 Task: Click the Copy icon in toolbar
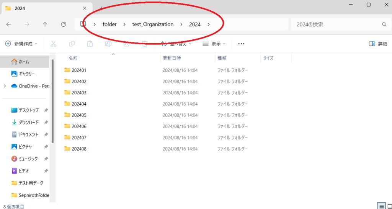point(72,44)
